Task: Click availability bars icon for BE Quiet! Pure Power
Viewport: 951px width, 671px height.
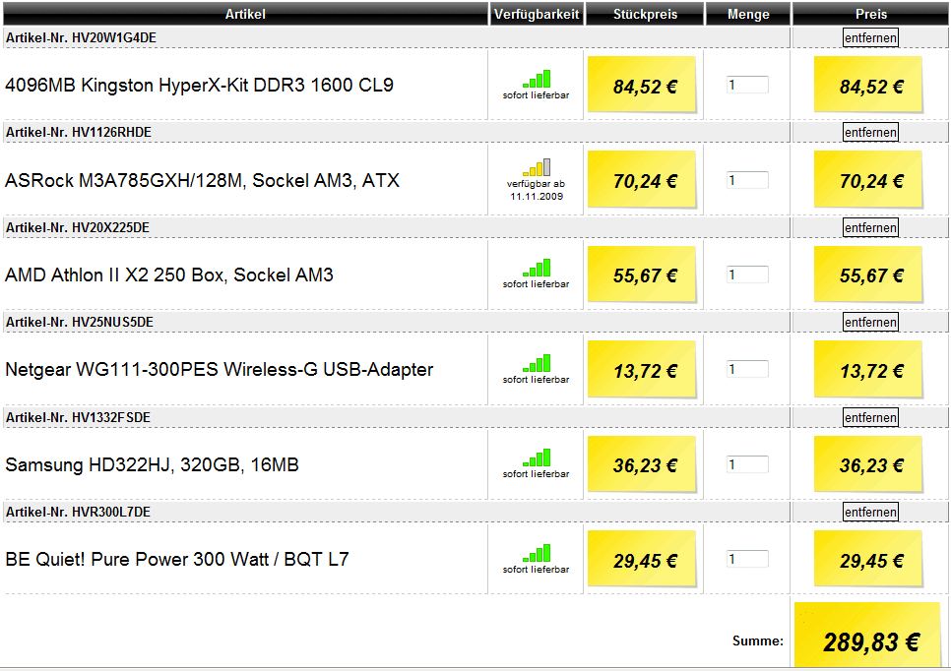Action: tap(537, 553)
